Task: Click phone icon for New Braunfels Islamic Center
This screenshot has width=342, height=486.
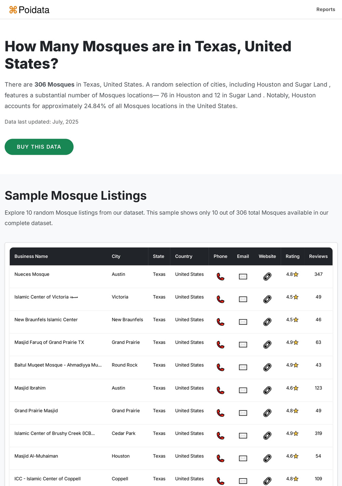Action: (221, 322)
